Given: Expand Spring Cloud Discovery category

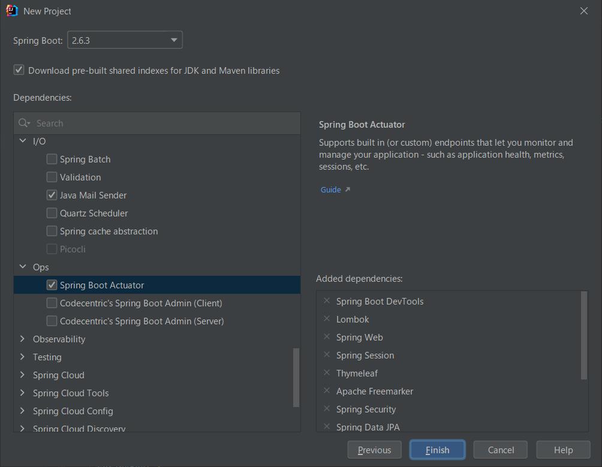Looking at the screenshot, I should click(x=22, y=428).
